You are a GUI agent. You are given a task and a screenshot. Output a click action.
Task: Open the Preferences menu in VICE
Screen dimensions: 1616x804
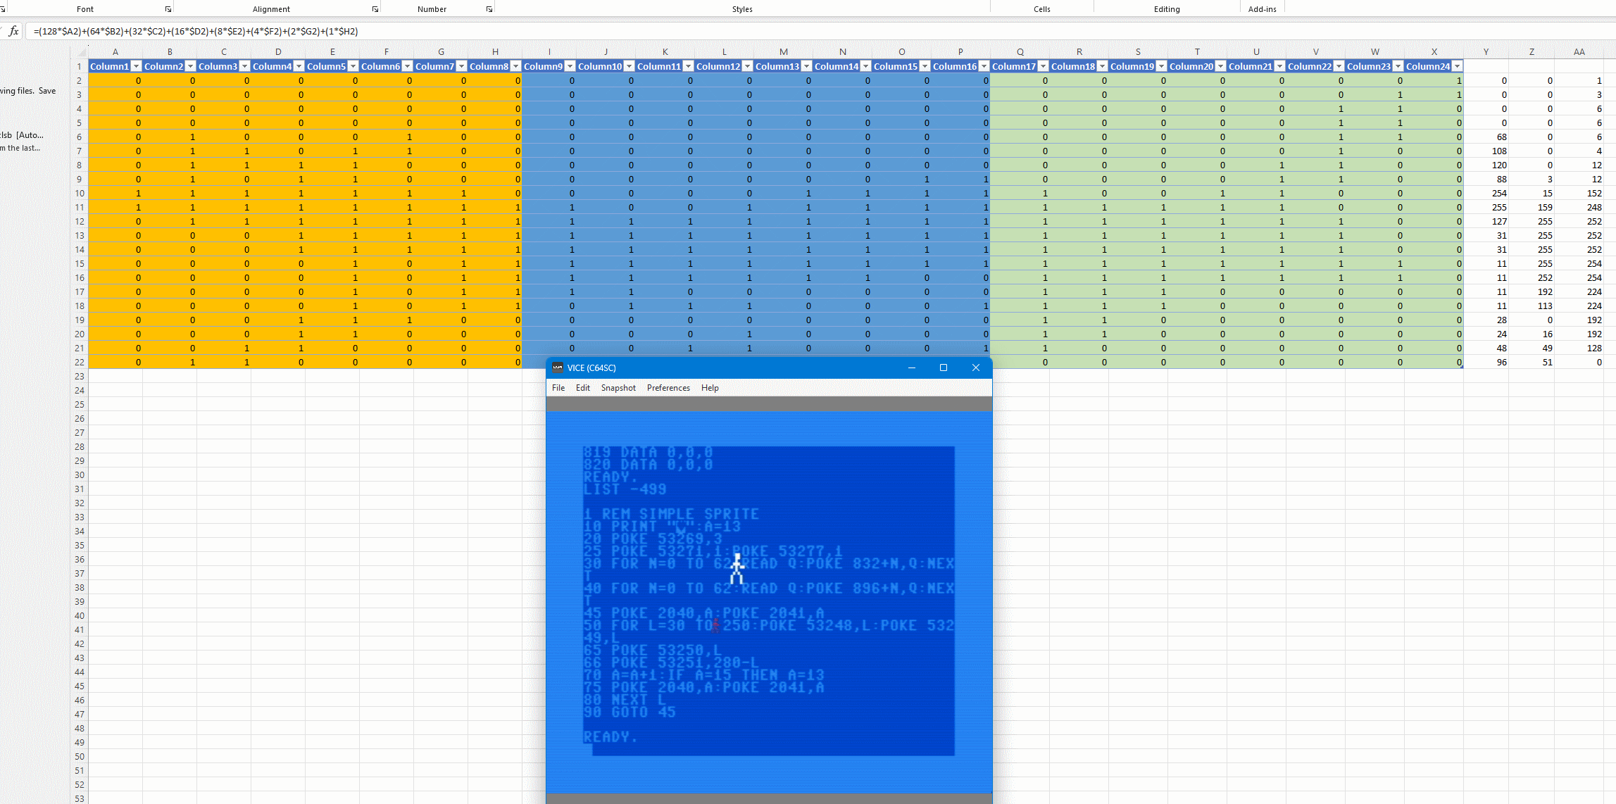point(668,388)
